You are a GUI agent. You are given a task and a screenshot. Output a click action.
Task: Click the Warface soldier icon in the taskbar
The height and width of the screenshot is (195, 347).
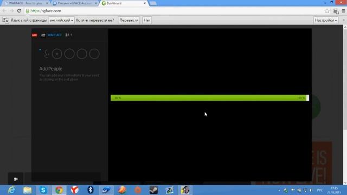[185, 190]
